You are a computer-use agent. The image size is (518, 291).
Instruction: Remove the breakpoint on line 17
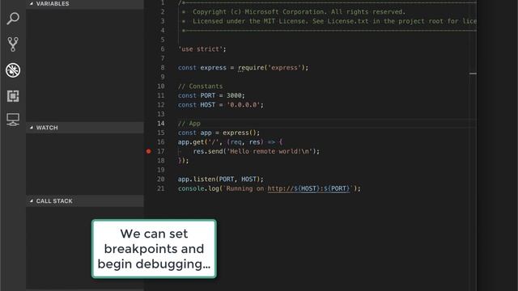[149, 151]
